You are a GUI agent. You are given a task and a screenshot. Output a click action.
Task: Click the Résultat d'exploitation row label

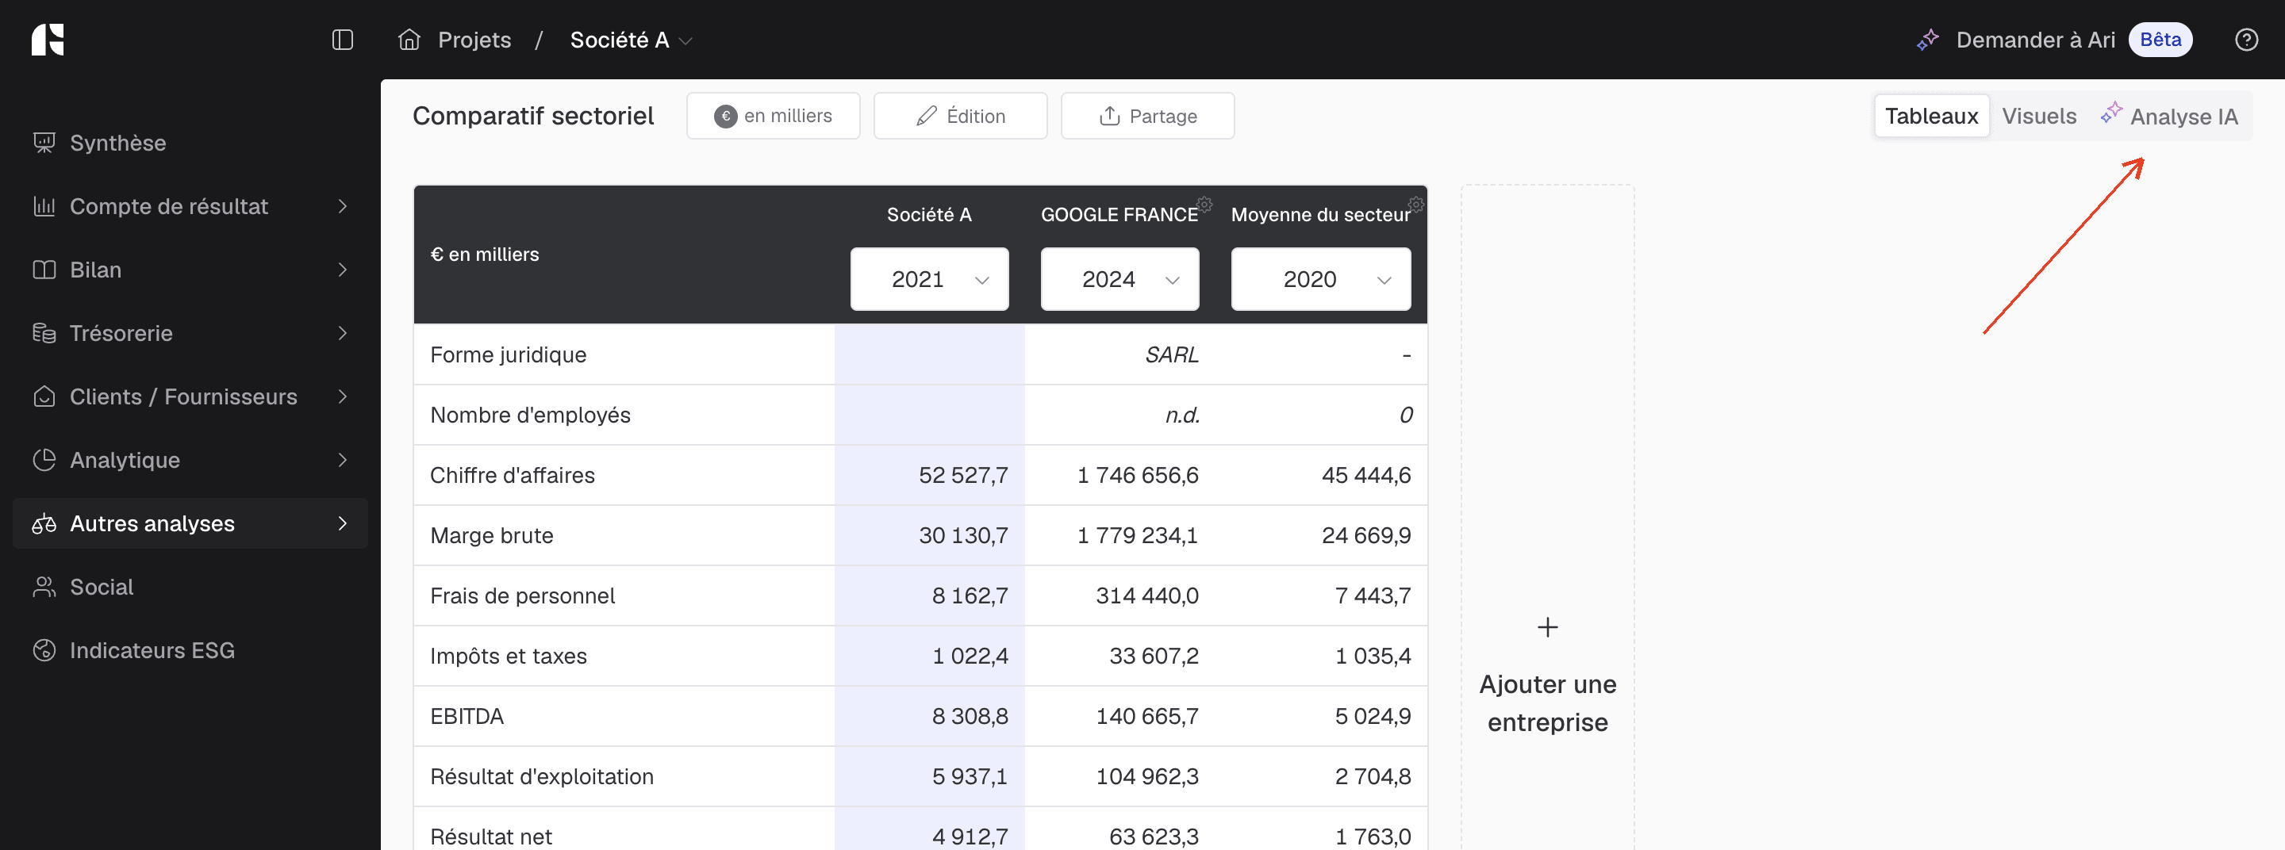tap(541, 776)
